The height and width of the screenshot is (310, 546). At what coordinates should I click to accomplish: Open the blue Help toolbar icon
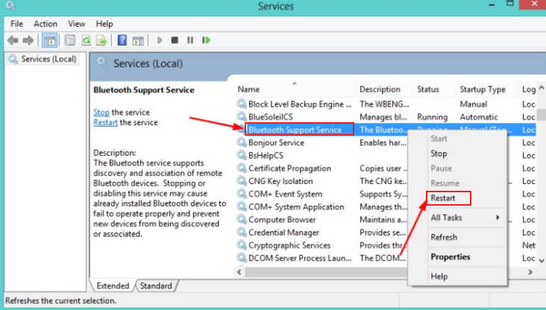tap(122, 40)
